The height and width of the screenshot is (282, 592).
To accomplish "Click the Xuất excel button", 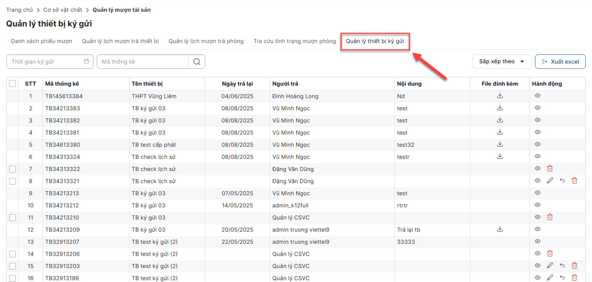I will [x=560, y=62].
